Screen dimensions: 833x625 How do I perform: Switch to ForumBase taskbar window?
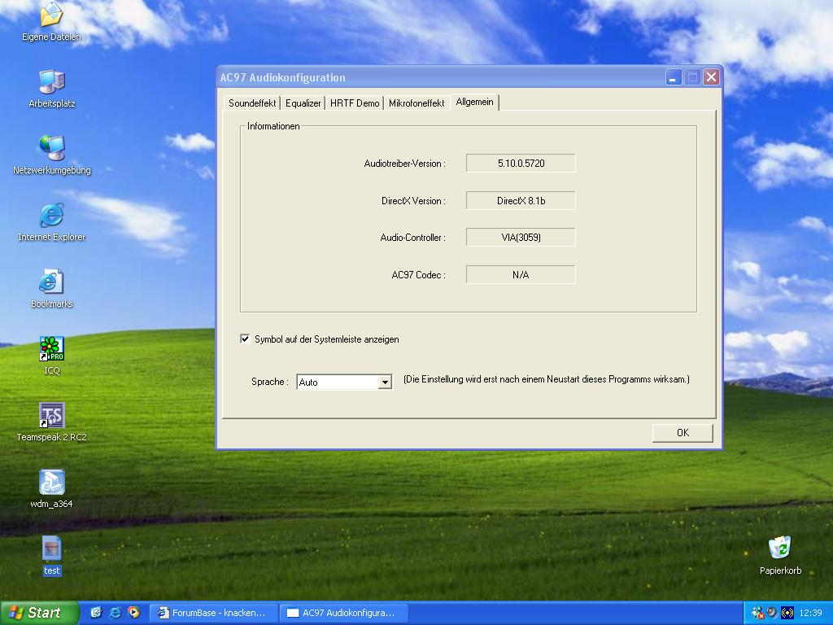point(214,613)
